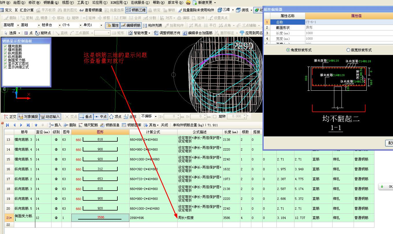Open the 属性 properties panel button

tap(112, 25)
